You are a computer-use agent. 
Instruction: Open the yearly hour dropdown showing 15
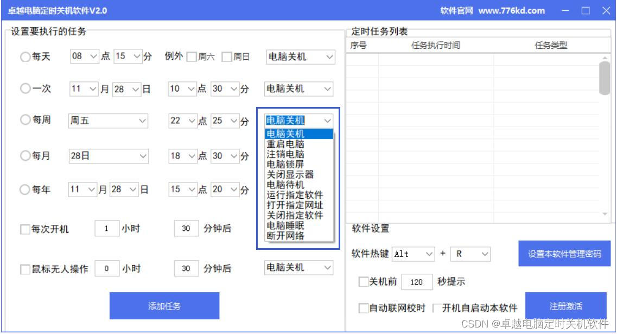coord(182,190)
